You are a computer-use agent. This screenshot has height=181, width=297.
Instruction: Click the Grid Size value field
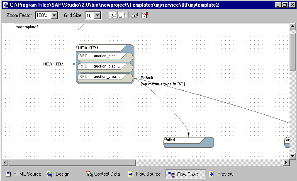(x=90, y=15)
